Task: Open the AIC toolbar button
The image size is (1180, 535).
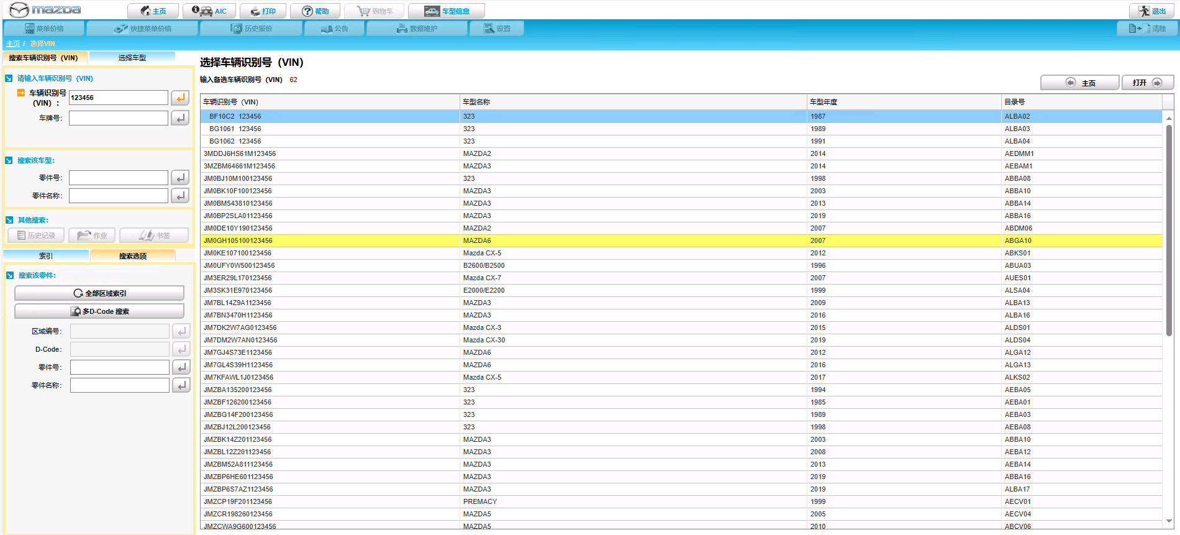Action: click(x=209, y=11)
